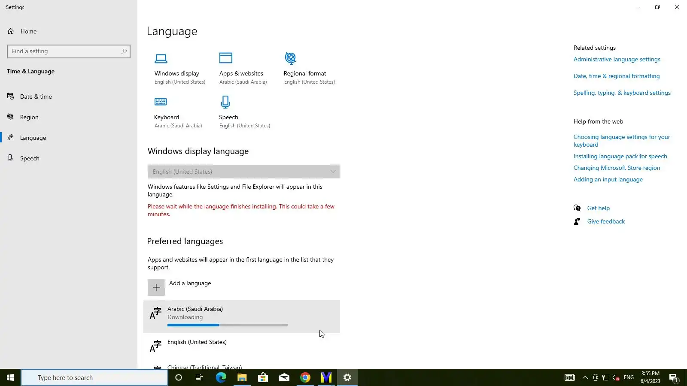Select English (United States) in preferred languages
The image size is (687, 386).
(242, 346)
